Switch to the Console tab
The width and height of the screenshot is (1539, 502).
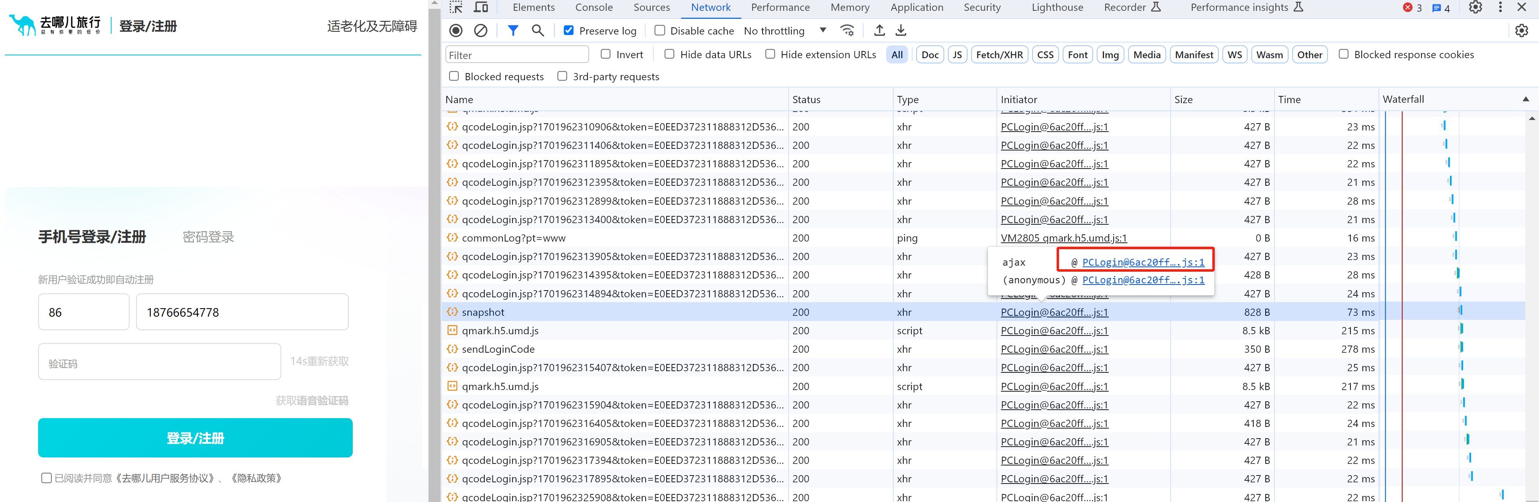point(594,7)
